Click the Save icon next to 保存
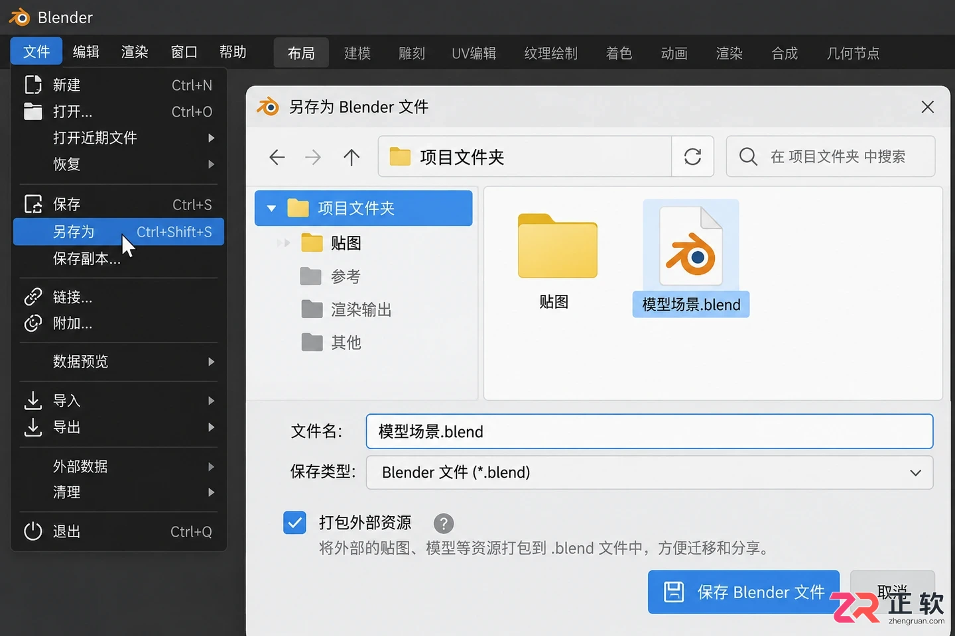Viewport: 955px width, 636px height. coord(33,204)
